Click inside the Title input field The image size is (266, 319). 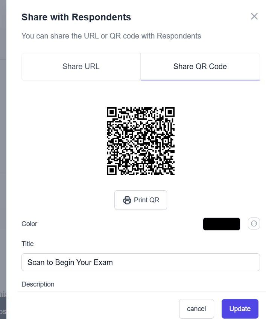click(140, 262)
